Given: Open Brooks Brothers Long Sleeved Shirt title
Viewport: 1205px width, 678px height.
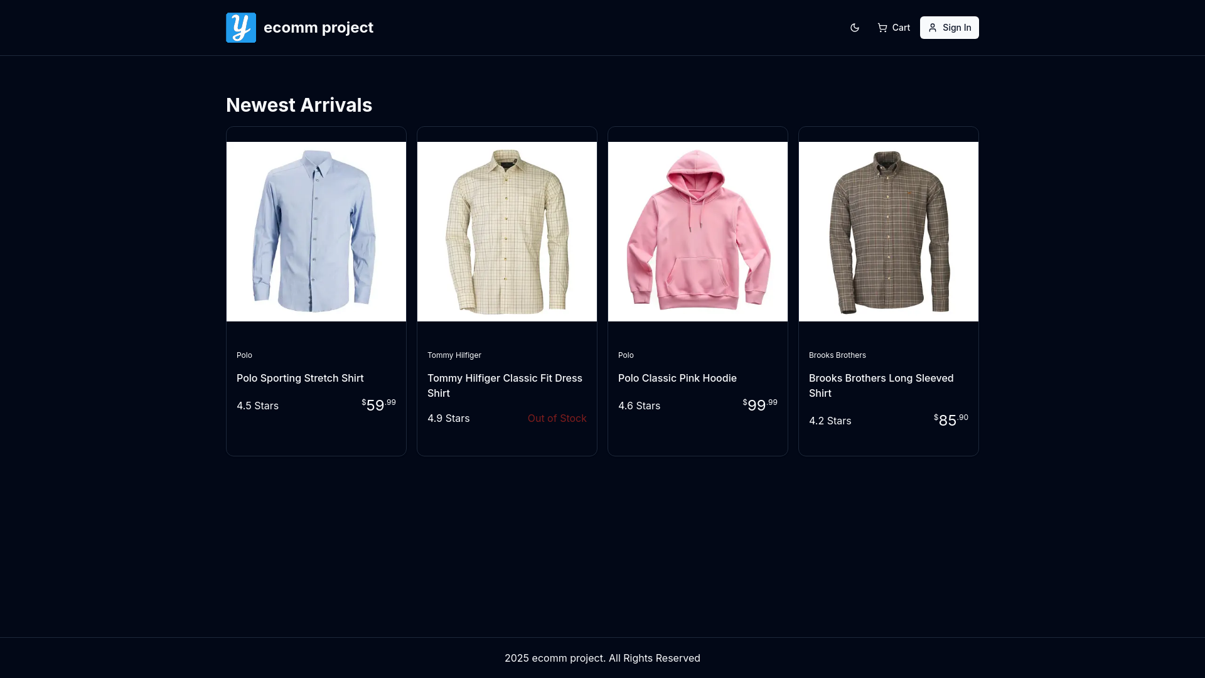Looking at the screenshot, I should (x=881, y=385).
